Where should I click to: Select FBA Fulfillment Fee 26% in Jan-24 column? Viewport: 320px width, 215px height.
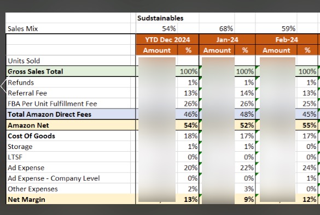(x=247, y=104)
